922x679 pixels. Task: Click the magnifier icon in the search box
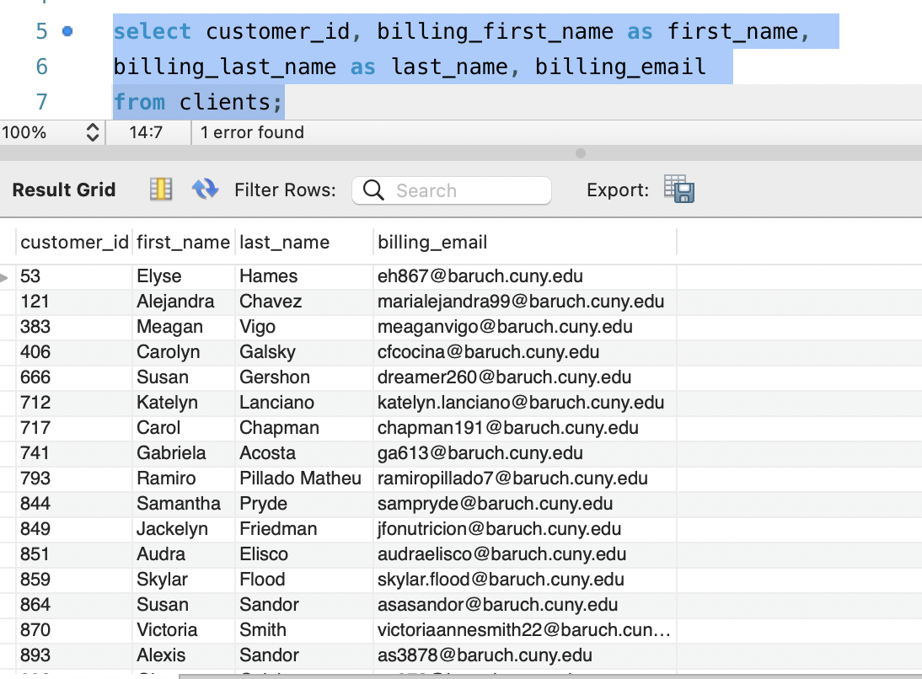373,190
